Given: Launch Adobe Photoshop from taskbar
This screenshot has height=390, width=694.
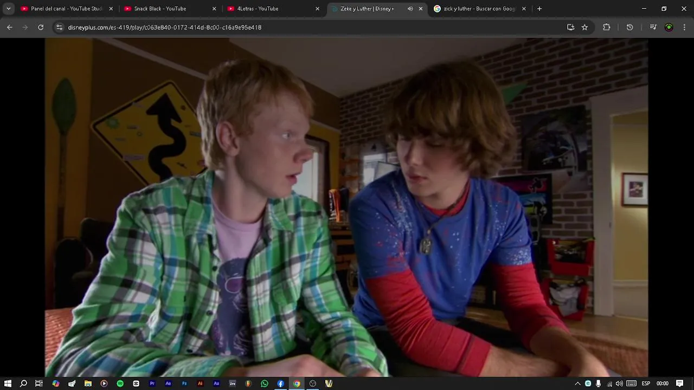Looking at the screenshot, I should coord(184,383).
